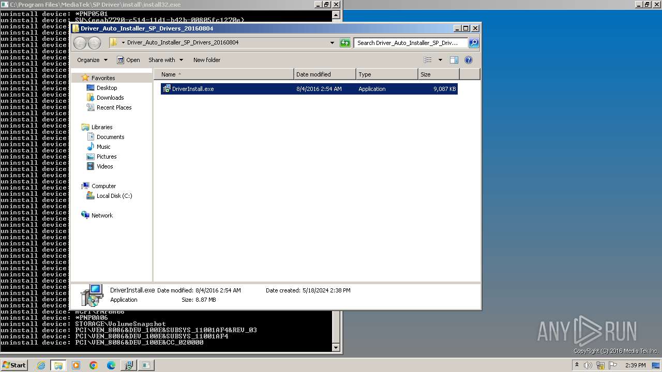This screenshot has width=662, height=372.
Task: Click the File Explorer taskbar icon
Action: tap(58, 365)
